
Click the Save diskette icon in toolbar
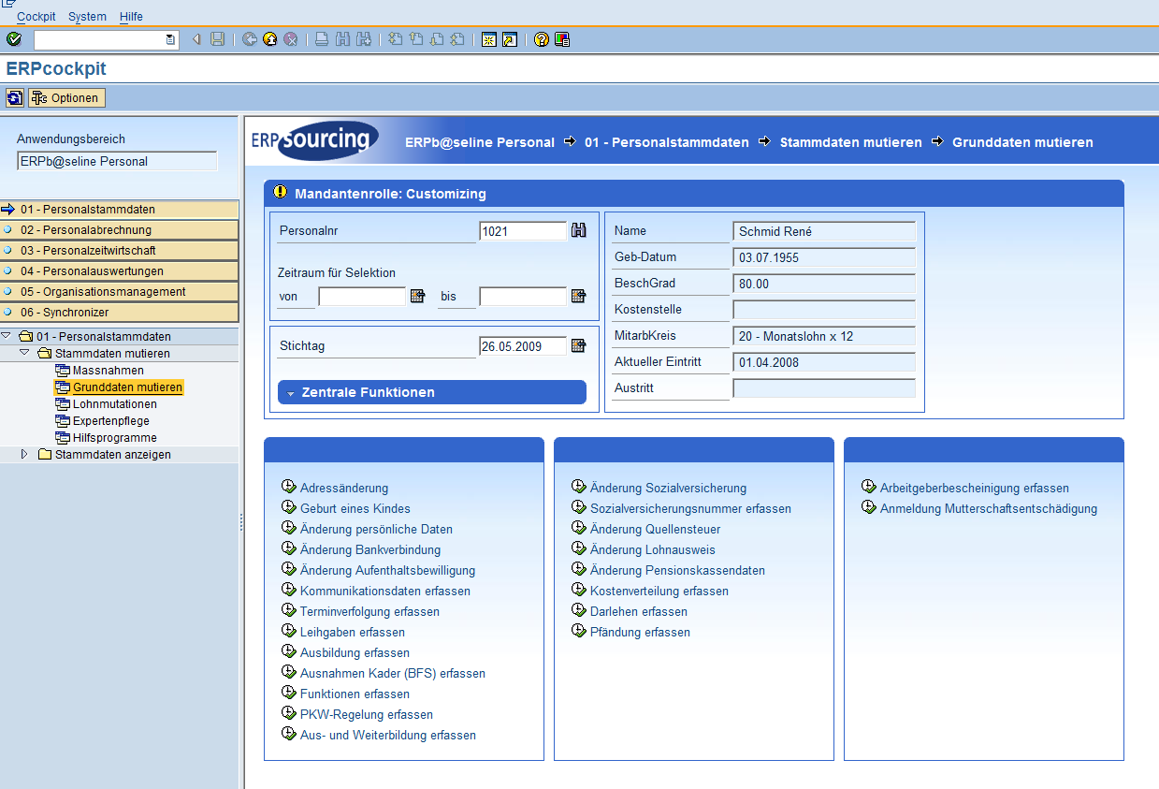tap(217, 39)
